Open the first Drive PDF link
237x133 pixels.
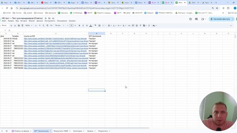coord(55,38)
